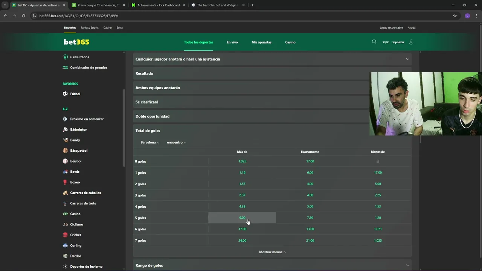This screenshot has height=271, width=482.
Task: Expand the Doble oportunidad market
Action: [x=272, y=116]
